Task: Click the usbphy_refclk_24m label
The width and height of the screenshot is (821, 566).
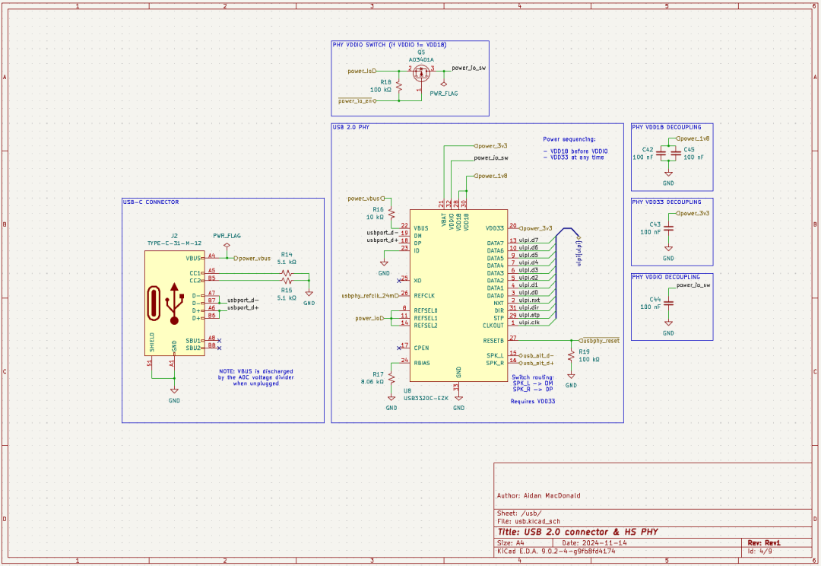Action: (x=370, y=296)
